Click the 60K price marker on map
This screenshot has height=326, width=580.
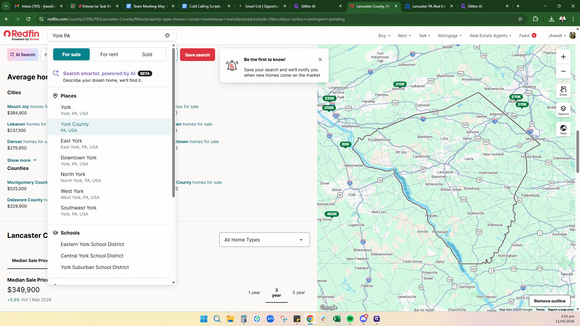[x=346, y=145]
